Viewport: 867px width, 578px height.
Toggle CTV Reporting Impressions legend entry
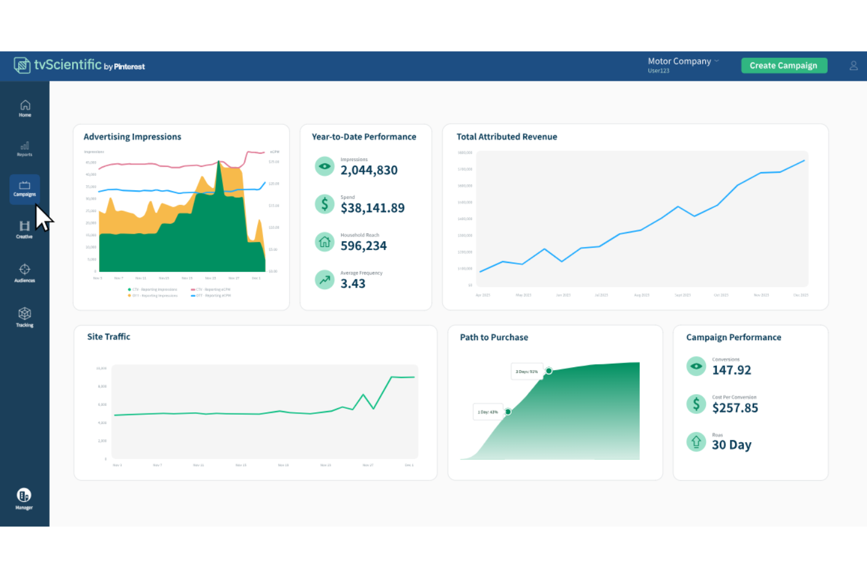(152, 289)
